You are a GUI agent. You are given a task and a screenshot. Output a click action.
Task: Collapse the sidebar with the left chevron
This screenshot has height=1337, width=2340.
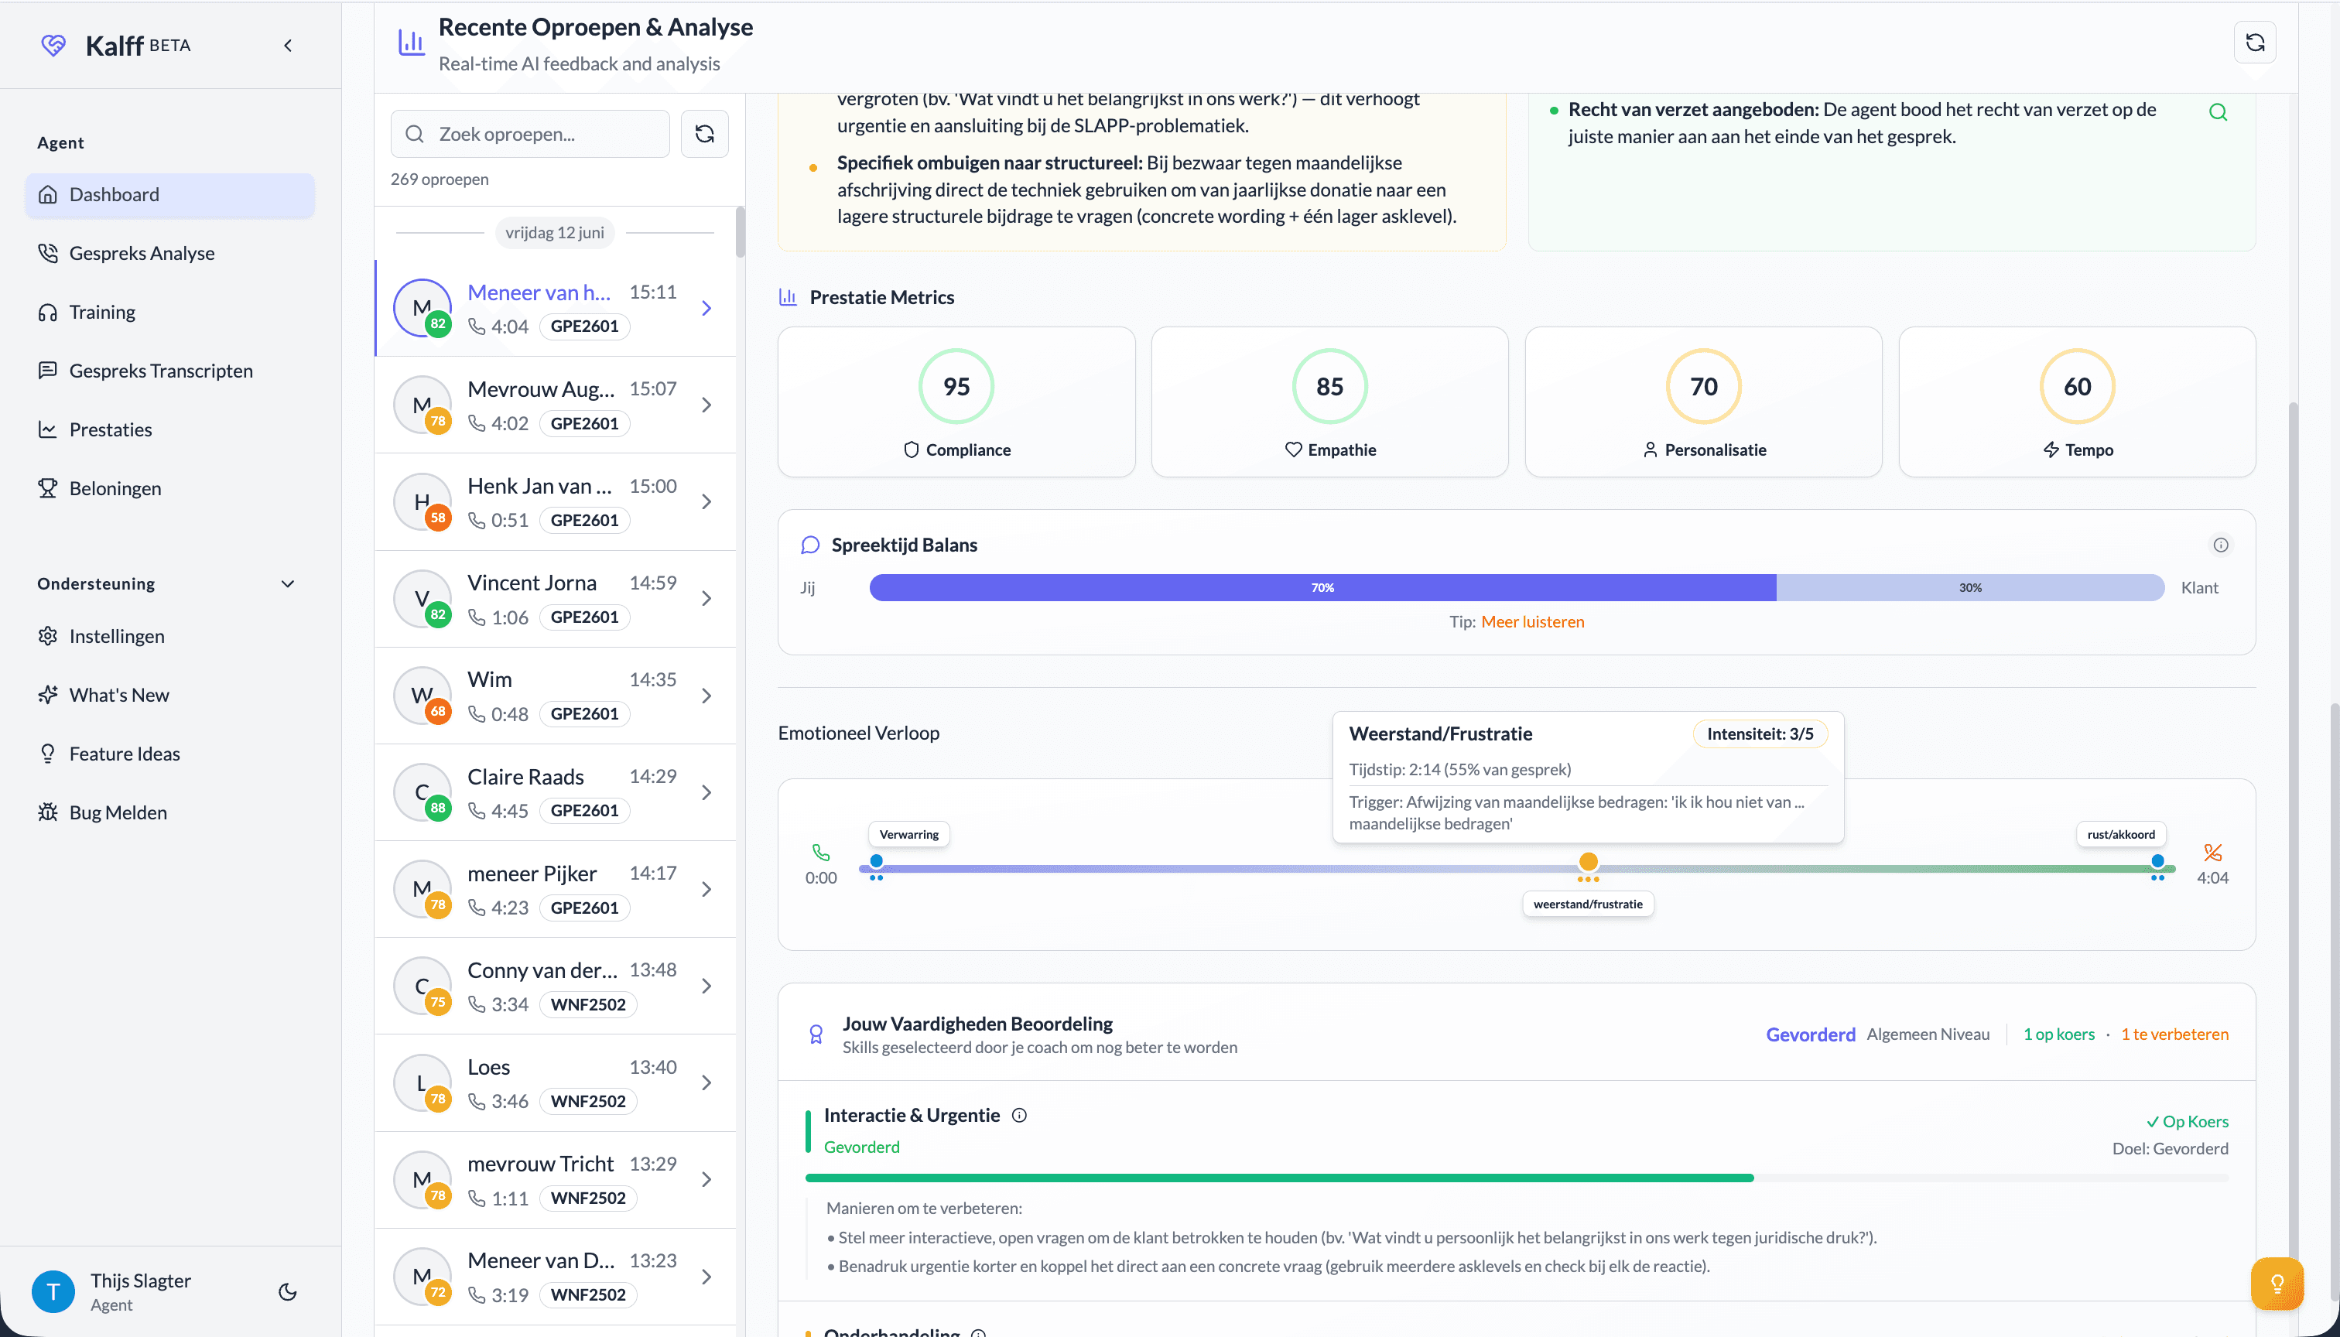(287, 45)
